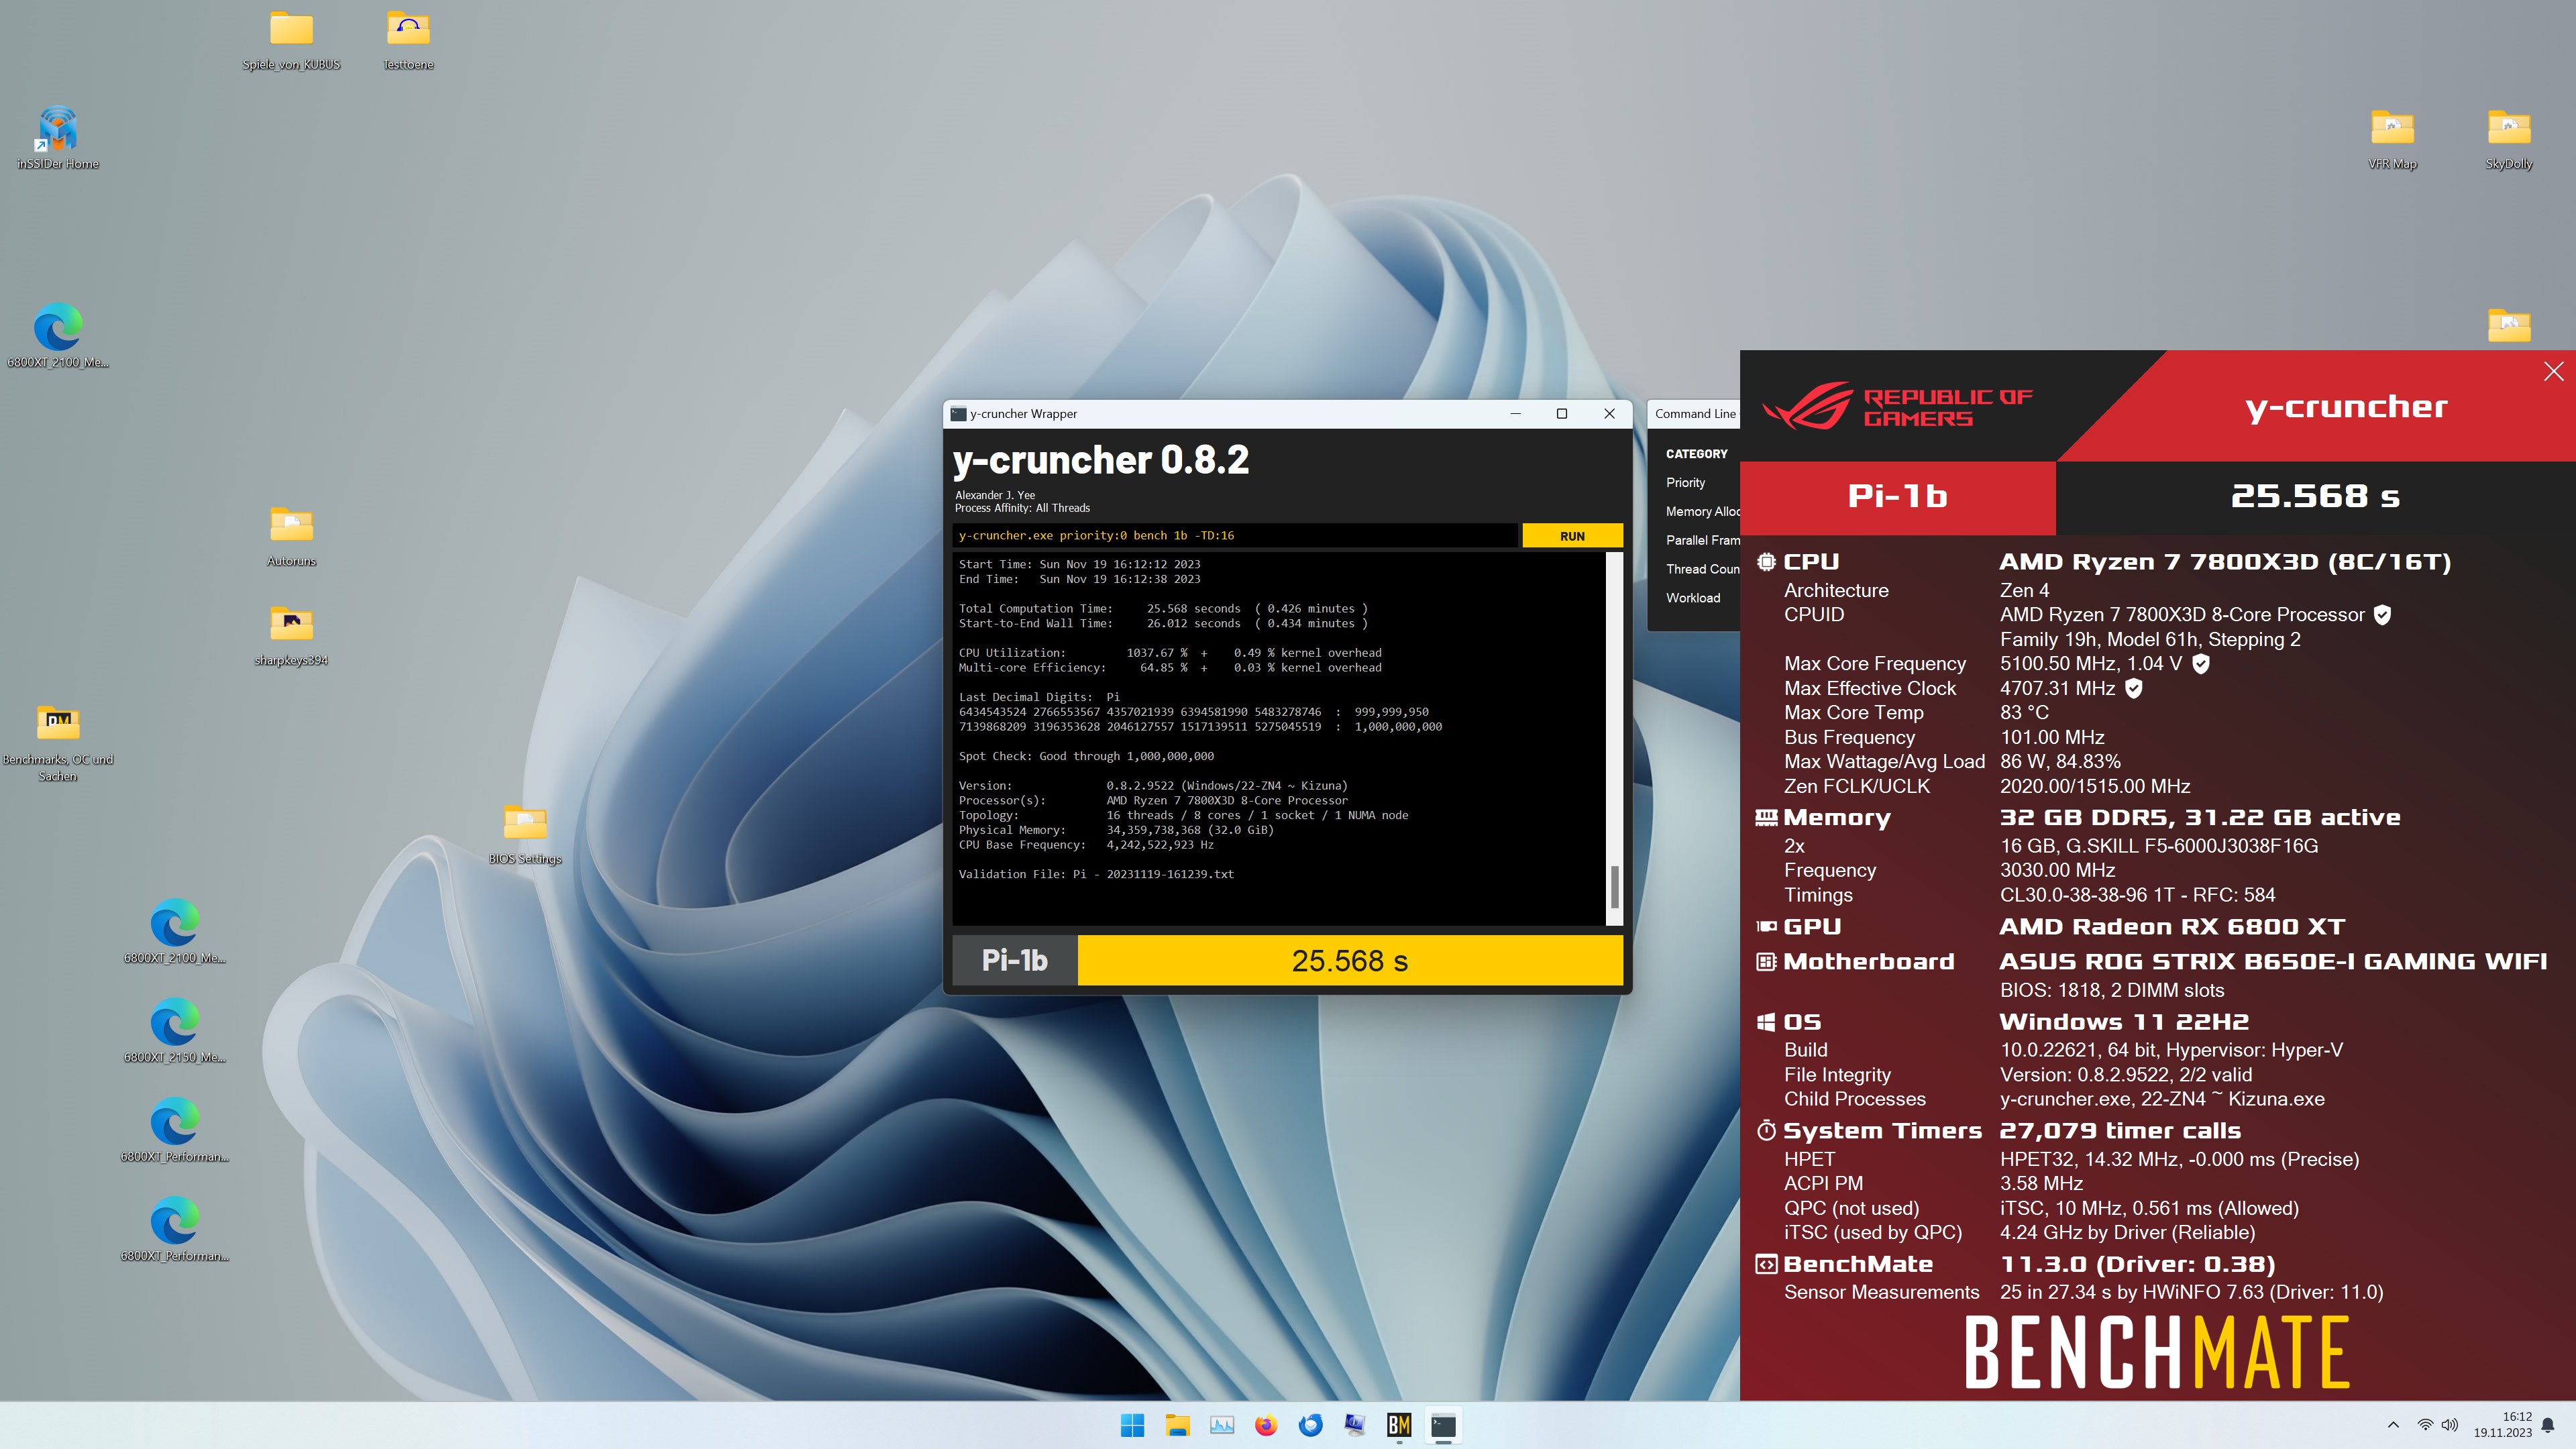Open the SkyDolly folder icon
2576x1449 pixels.
click(2509, 139)
